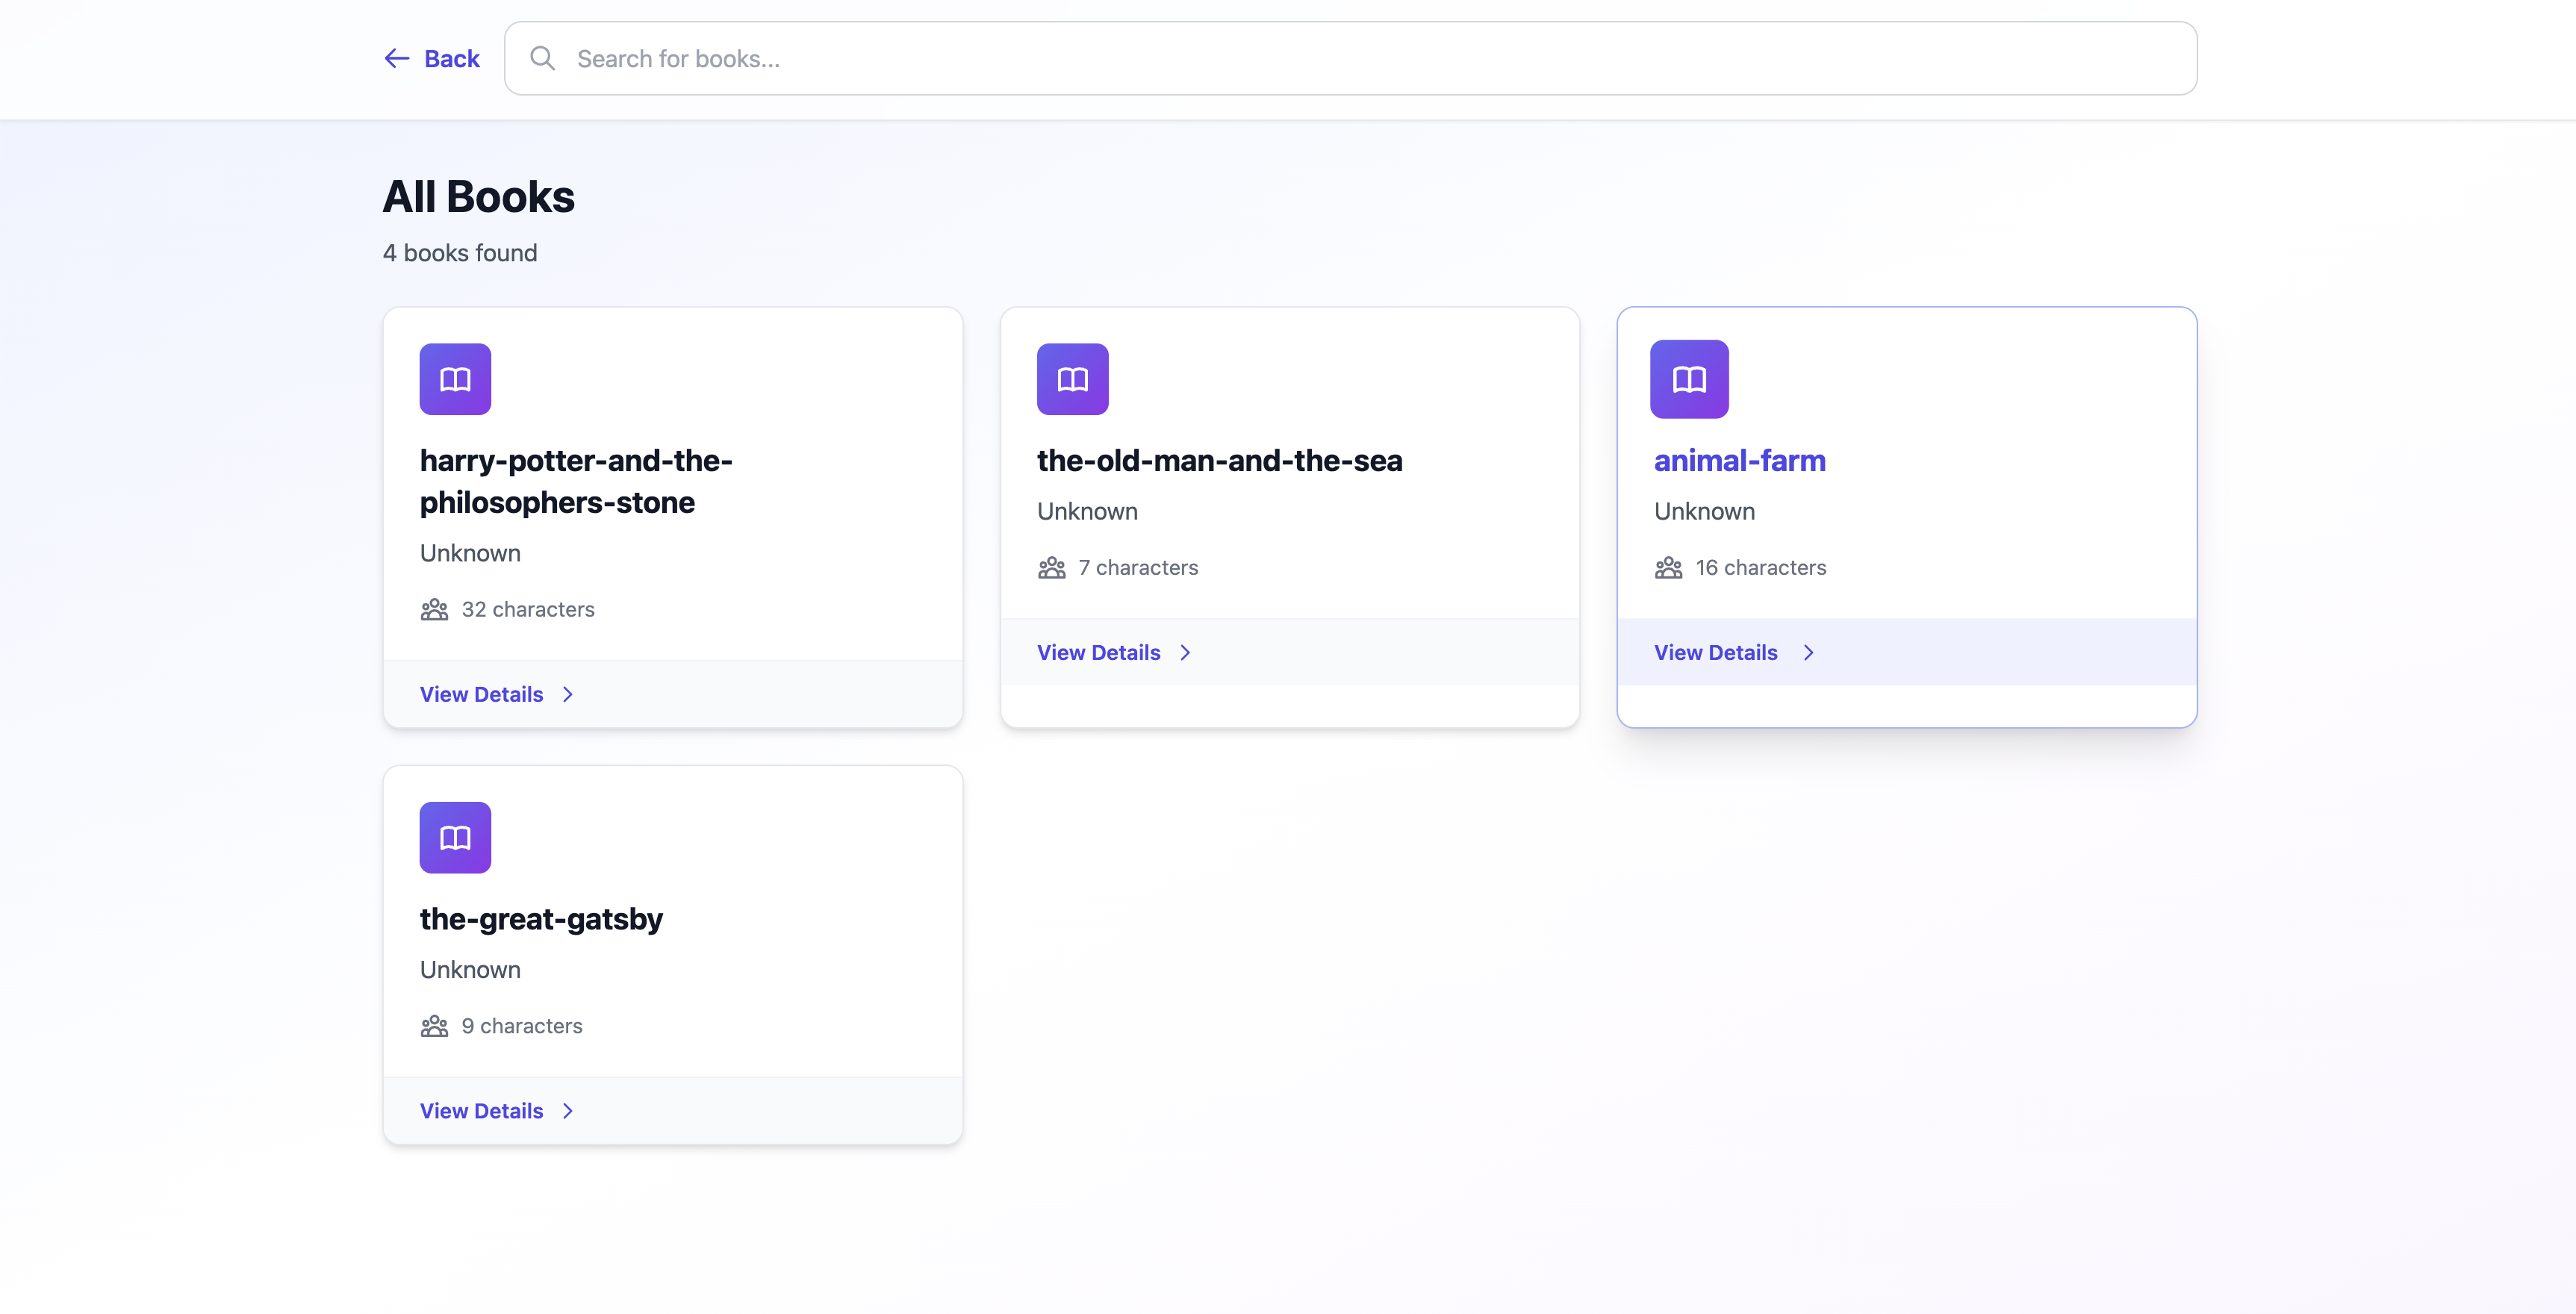This screenshot has height=1314, width=2576.
Task: Click the animal-farm book icon
Action: tap(1689, 379)
